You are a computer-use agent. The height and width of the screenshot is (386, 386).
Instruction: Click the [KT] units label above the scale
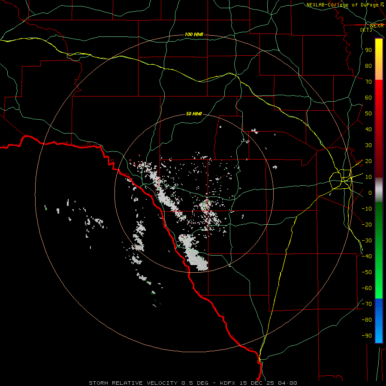click(366, 30)
